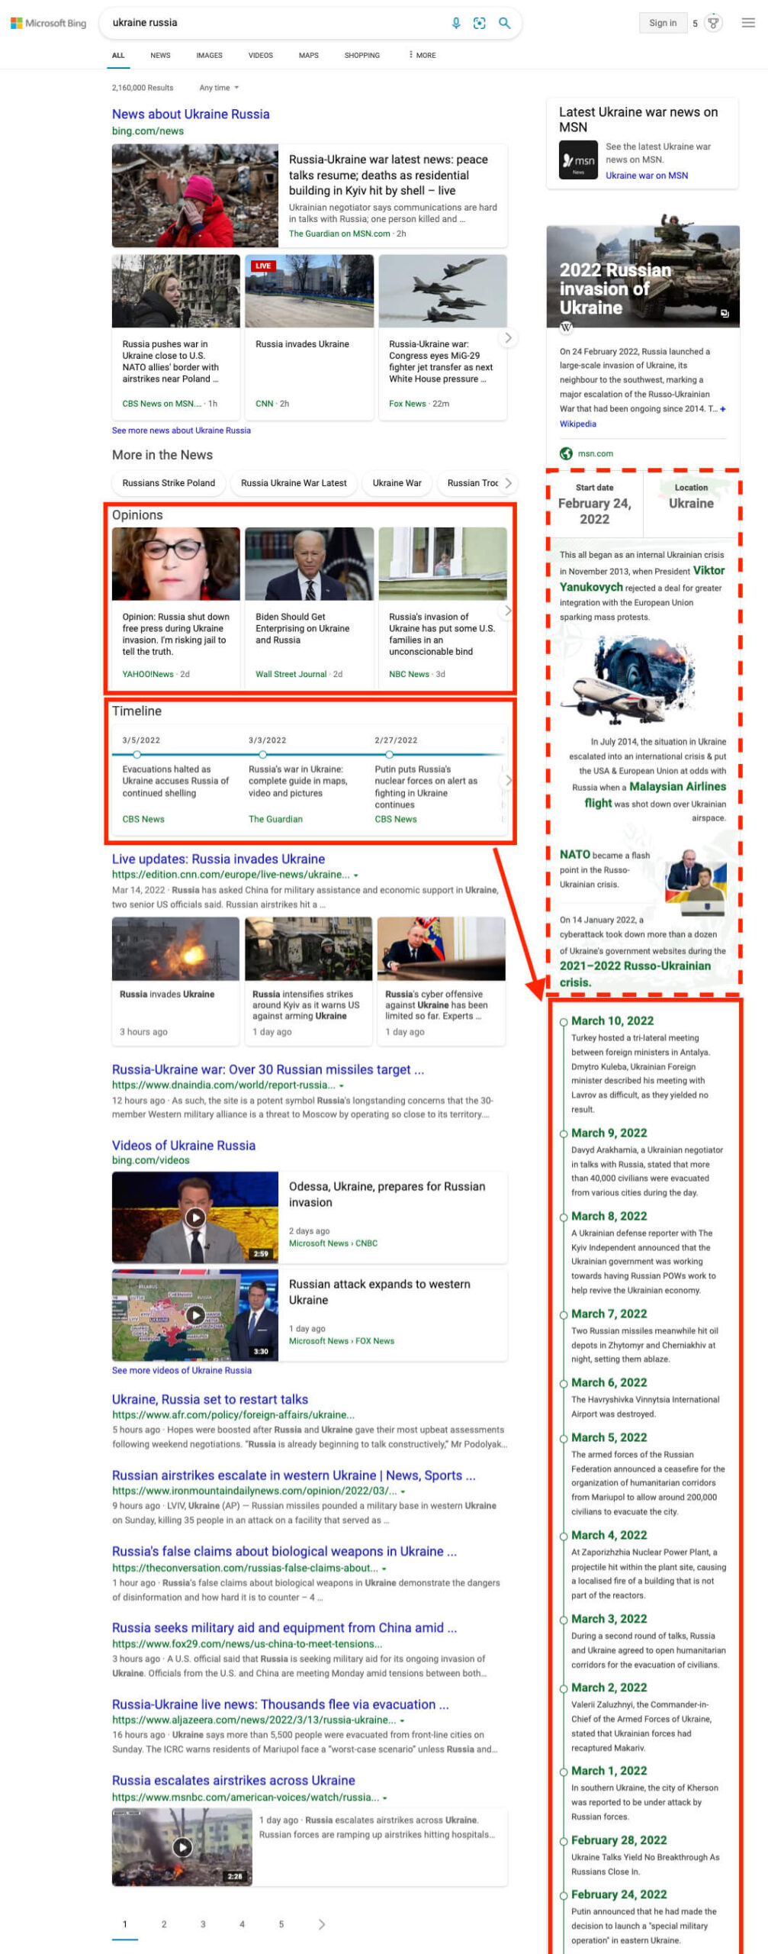
Task: Switch to the MAPS tab
Action: 309,55
